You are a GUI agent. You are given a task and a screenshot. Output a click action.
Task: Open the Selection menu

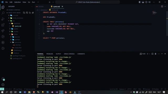coord(18,2)
